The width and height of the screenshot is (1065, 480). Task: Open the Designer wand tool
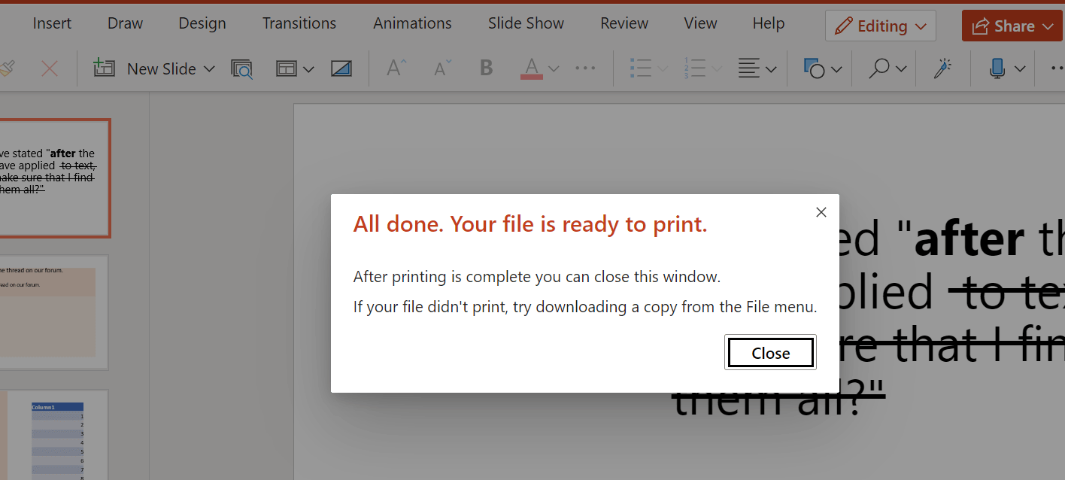(942, 68)
